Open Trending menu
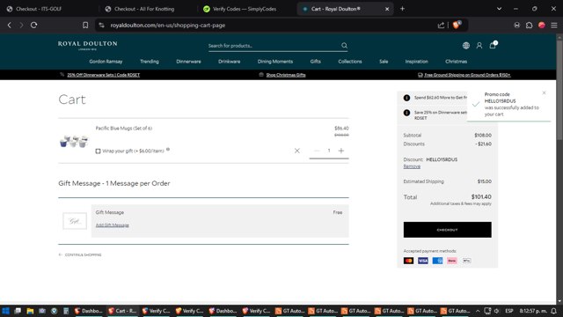Screen dimensions: 563x317 click(150, 62)
